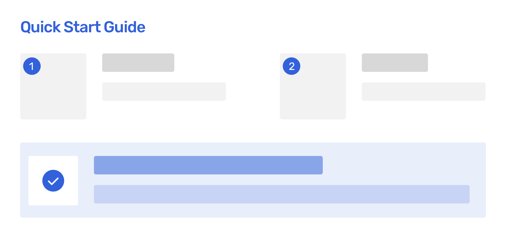Click the white check glyph in the banner
This screenshot has width=508, height=244.
[x=53, y=181]
